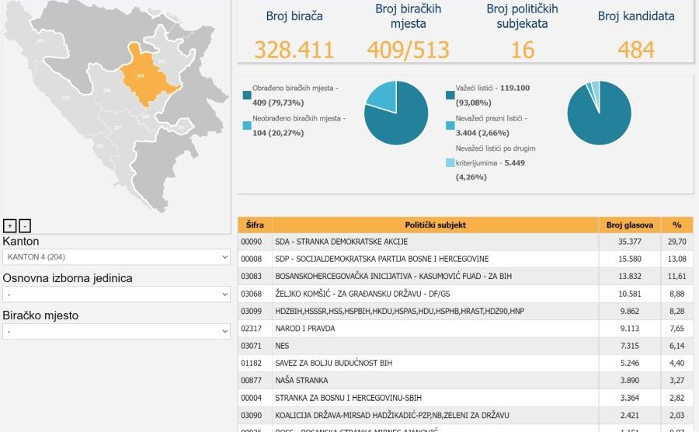This screenshot has width=699, height=432.
Task: Click the 'Broj birača' 328.411 figure
Action: [294, 51]
